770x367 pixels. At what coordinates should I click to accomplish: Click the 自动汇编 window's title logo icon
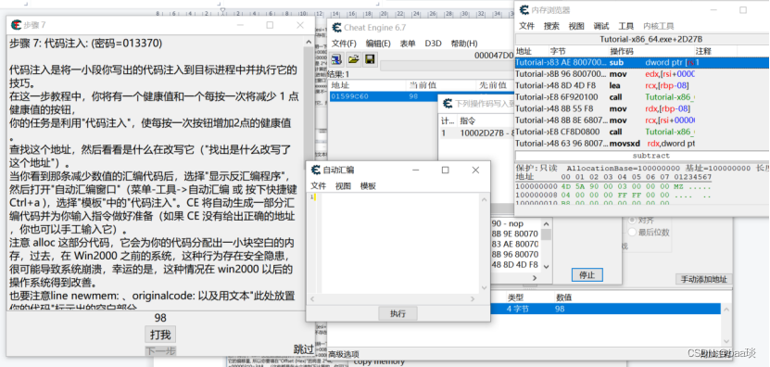coord(316,170)
